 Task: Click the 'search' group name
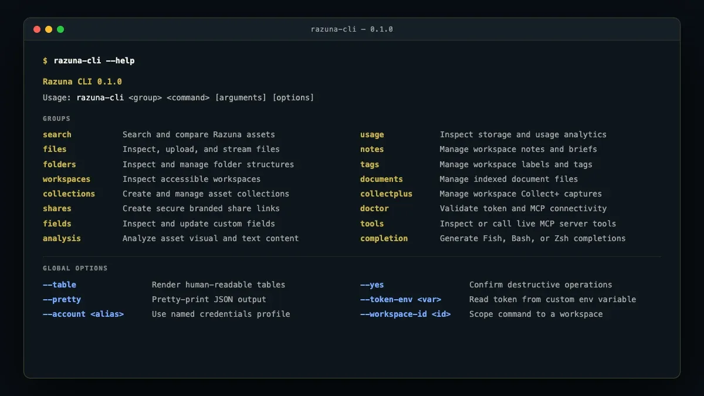click(57, 135)
